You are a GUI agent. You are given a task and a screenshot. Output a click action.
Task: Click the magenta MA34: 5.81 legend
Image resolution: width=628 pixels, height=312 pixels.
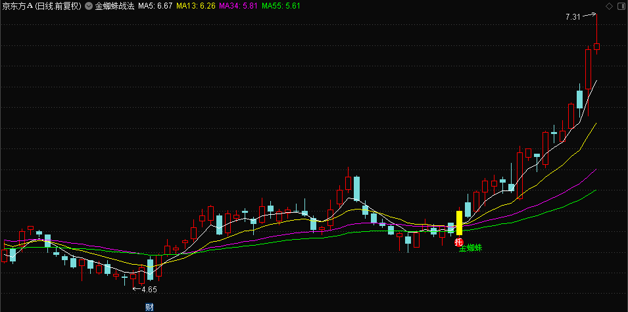point(239,6)
